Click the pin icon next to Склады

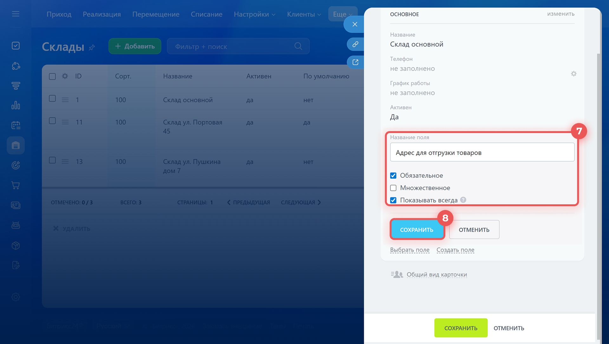(92, 48)
